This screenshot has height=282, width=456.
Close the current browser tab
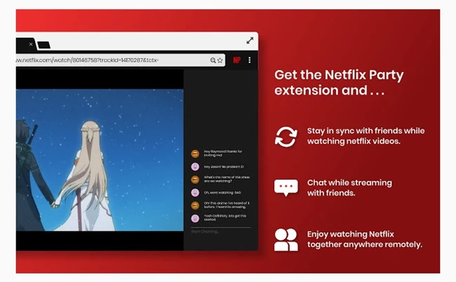click(x=31, y=44)
